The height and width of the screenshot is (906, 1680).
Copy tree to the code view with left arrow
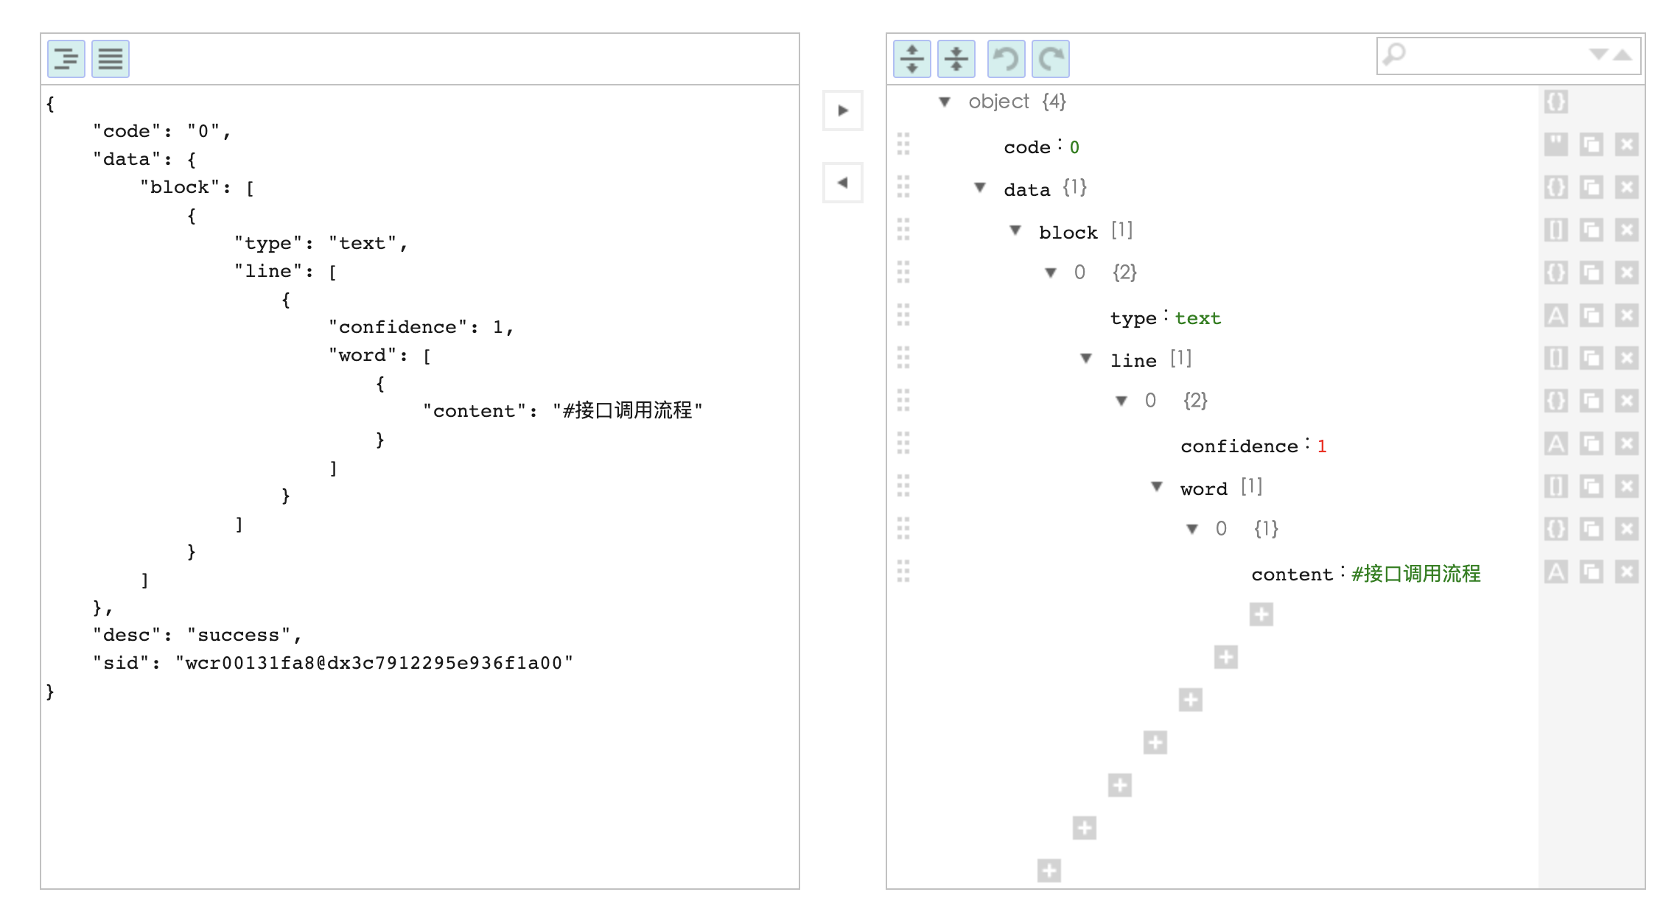(843, 183)
